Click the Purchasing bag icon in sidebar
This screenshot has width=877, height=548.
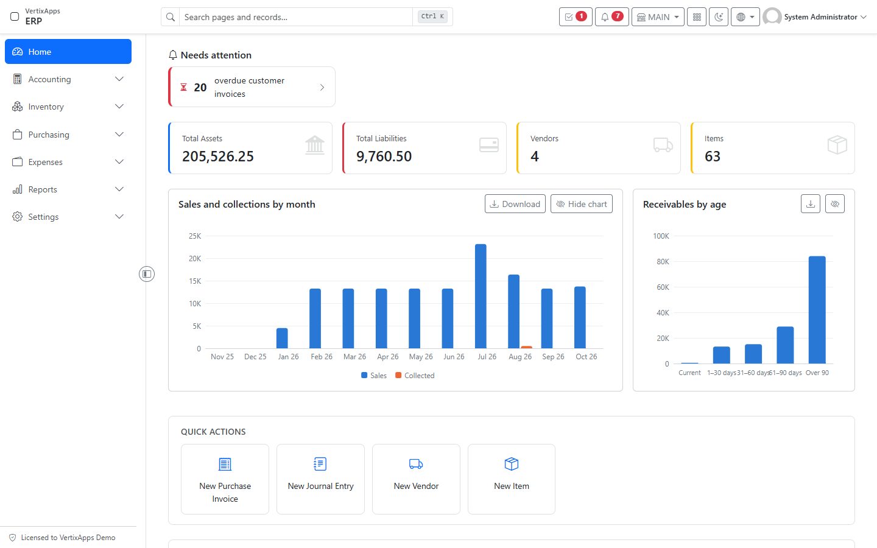pyautogui.click(x=17, y=135)
